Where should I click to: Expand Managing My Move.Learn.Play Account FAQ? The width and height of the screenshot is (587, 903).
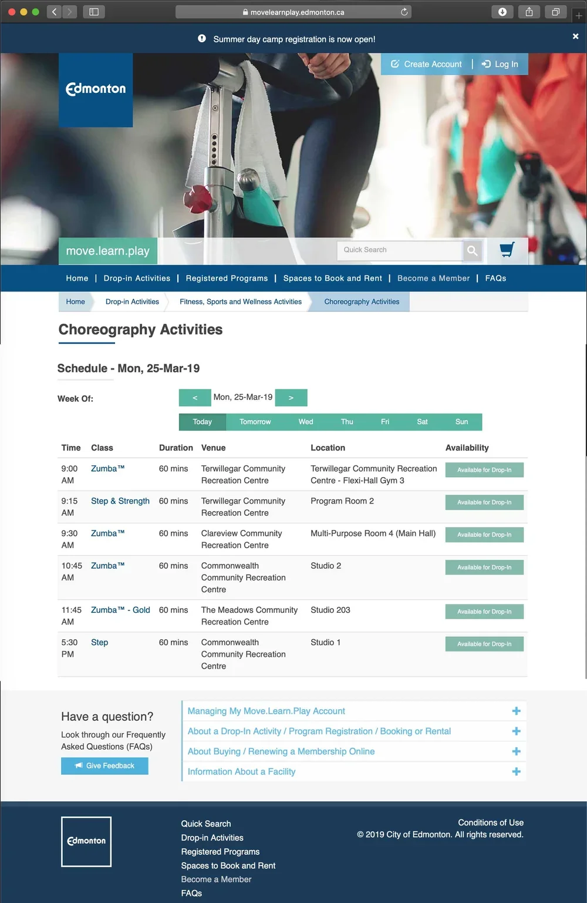(x=354, y=711)
